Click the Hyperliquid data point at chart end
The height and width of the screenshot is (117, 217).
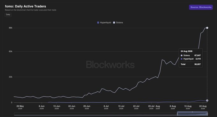pyautogui.click(x=207, y=100)
